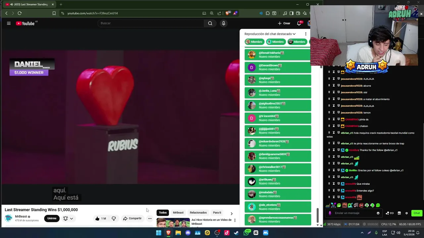
Task: Dislike the video thumbs down
Action: (114, 218)
